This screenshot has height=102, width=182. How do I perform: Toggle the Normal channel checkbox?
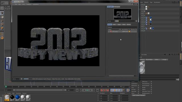tap(138, 90)
